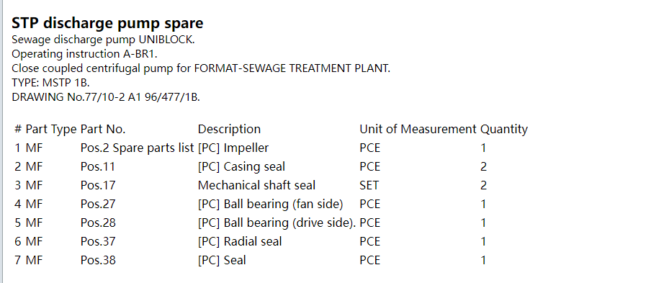
Task: Click the DRAWING No. text line
Action: click(105, 97)
